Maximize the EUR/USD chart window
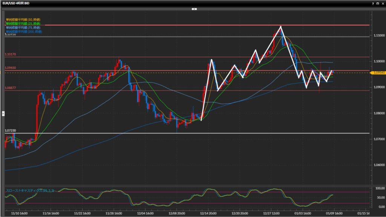Viewport: 386px width, 217px height. (x=378, y=3)
